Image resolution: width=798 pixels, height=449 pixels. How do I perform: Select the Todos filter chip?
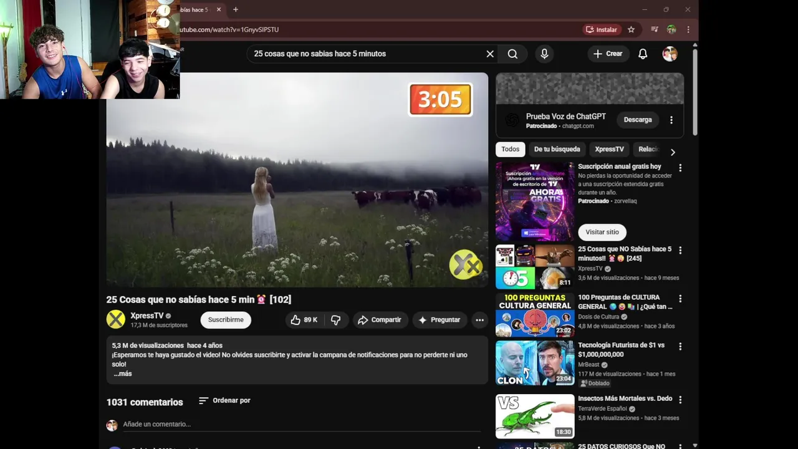[510, 149]
